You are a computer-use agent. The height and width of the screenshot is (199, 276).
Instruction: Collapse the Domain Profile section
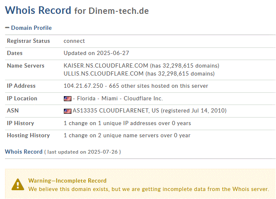click(x=31, y=28)
